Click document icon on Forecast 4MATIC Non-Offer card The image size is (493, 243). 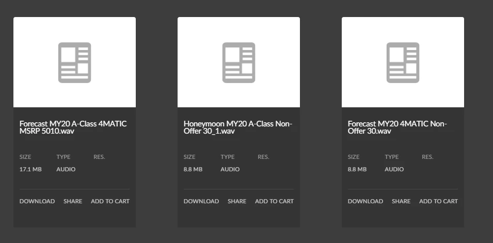[x=403, y=62]
